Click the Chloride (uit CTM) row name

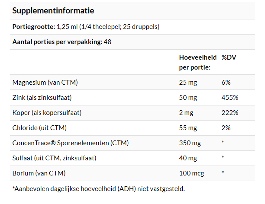39,128
